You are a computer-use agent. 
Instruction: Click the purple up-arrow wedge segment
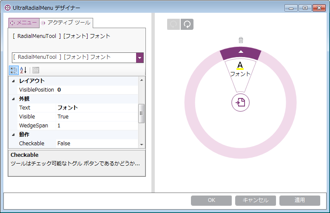tap(241, 53)
